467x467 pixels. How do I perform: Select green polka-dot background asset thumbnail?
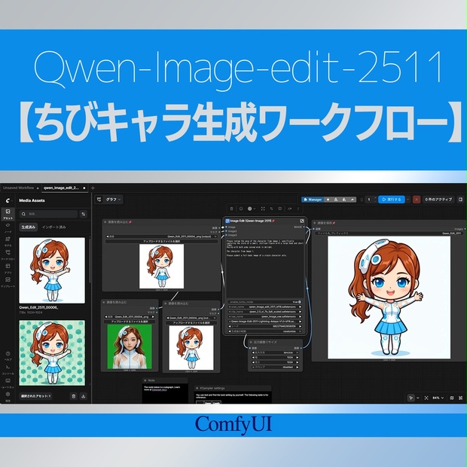coord(52,353)
